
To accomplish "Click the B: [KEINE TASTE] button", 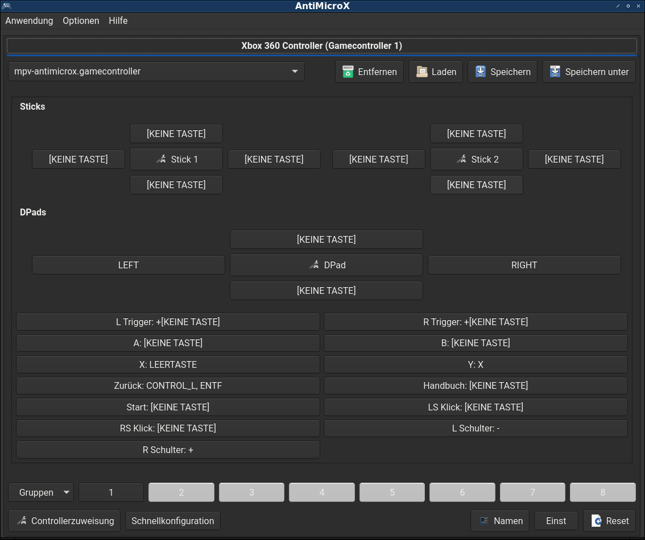I will [476, 343].
